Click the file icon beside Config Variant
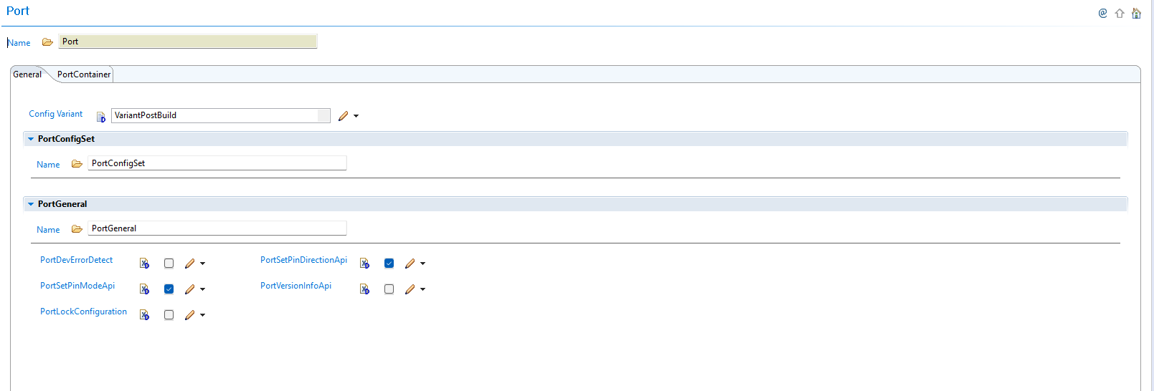 (x=101, y=117)
